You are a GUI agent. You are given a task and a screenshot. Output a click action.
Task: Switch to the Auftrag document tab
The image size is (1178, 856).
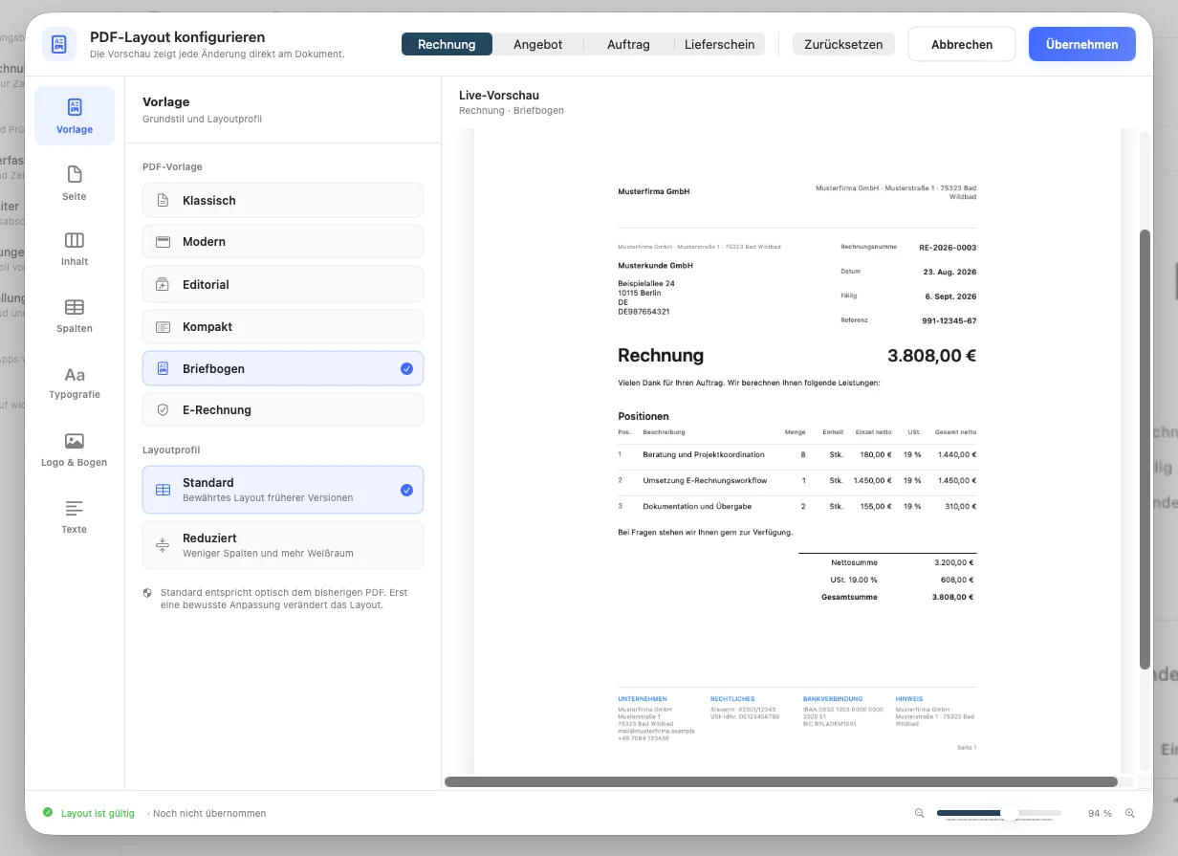coord(628,44)
